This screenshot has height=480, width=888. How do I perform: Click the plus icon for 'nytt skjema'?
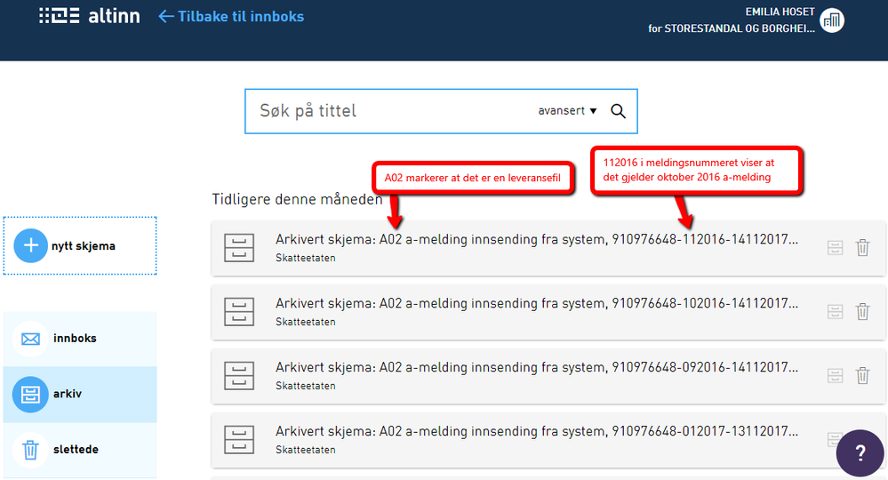31,245
